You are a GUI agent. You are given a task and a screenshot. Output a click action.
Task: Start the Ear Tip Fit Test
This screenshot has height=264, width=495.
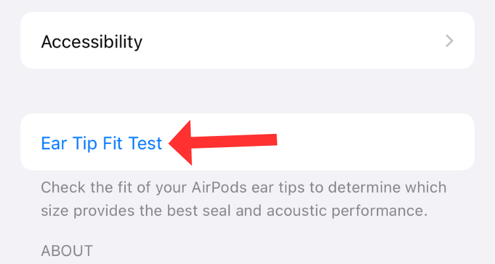point(102,143)
